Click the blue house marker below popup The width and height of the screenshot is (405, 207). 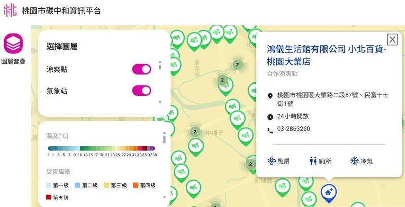pos(329,192)
